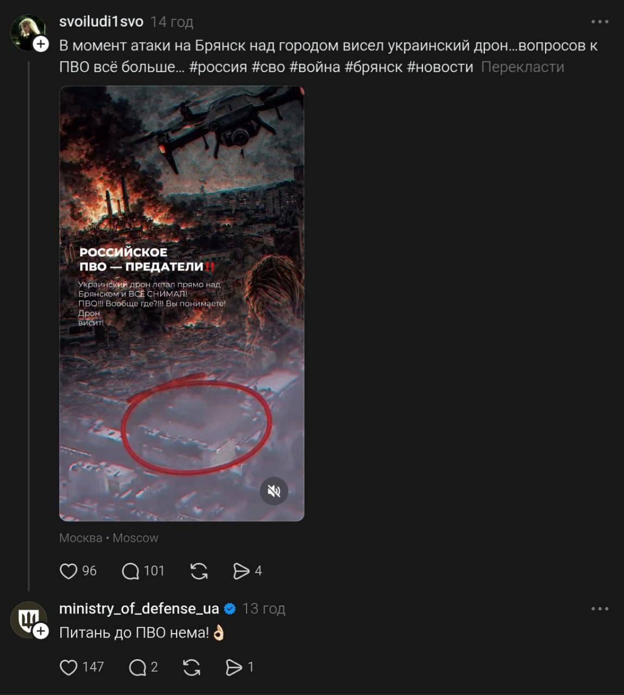Unmute the video with the speaker icon

tap(274, 491)
